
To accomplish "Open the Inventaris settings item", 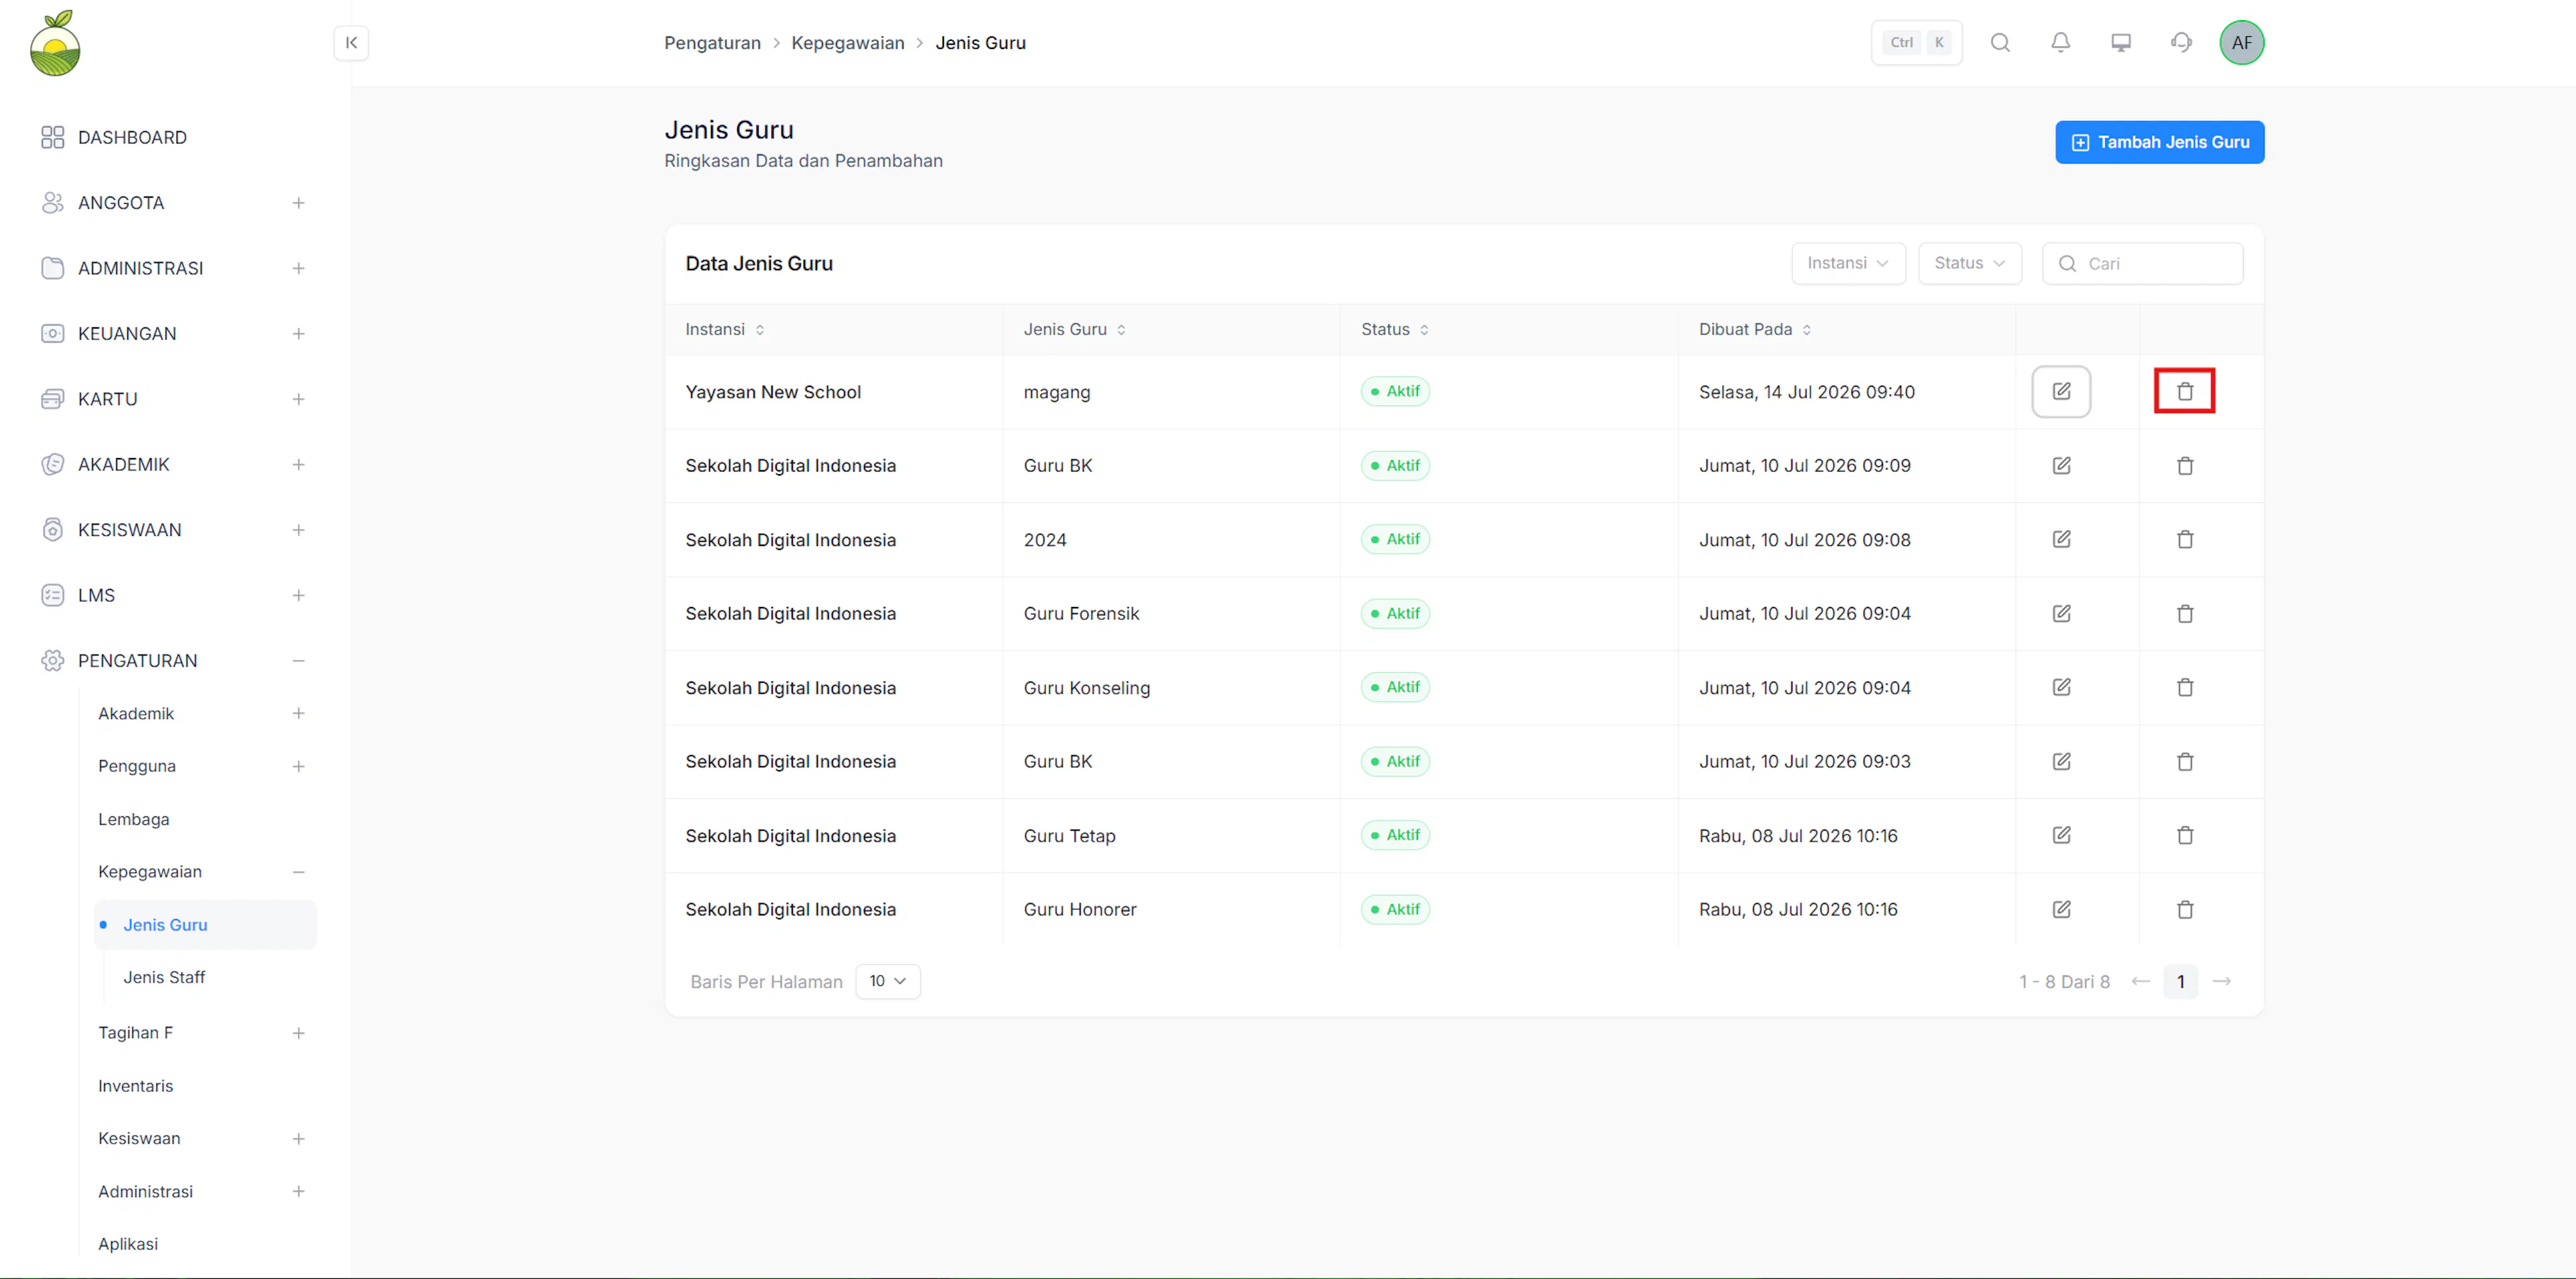I will (x=135, y=1086).
